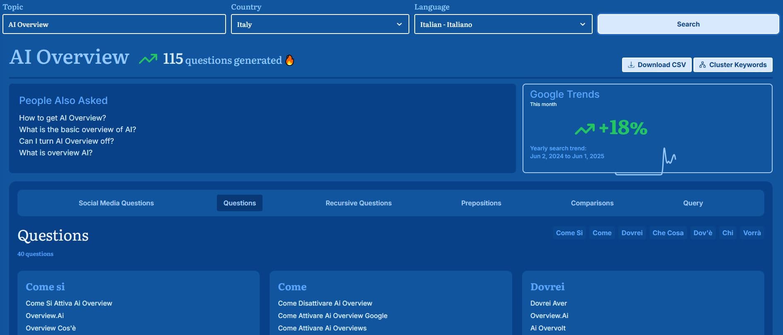Jump to the Che Cosa filter chip

668,233
